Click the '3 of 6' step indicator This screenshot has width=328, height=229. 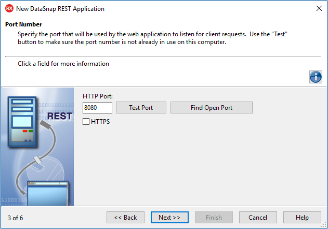click(x=16, y=218)
